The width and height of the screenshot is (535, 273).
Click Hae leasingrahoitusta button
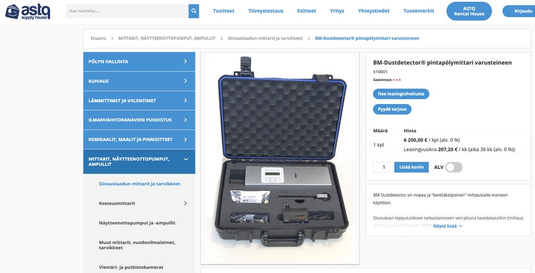(x=401, y=93)
